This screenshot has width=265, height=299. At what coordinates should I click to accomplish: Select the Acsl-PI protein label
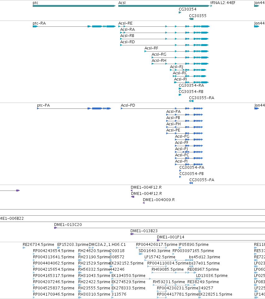pos(181,161)
